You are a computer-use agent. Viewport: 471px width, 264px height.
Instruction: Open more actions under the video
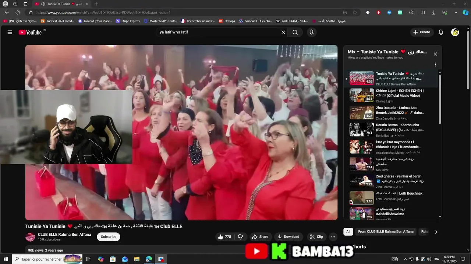click(x=333, y=237)
